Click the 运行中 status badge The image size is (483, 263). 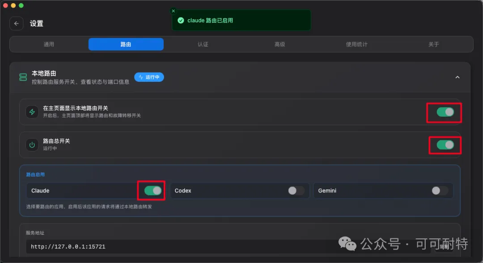[149, 77]
